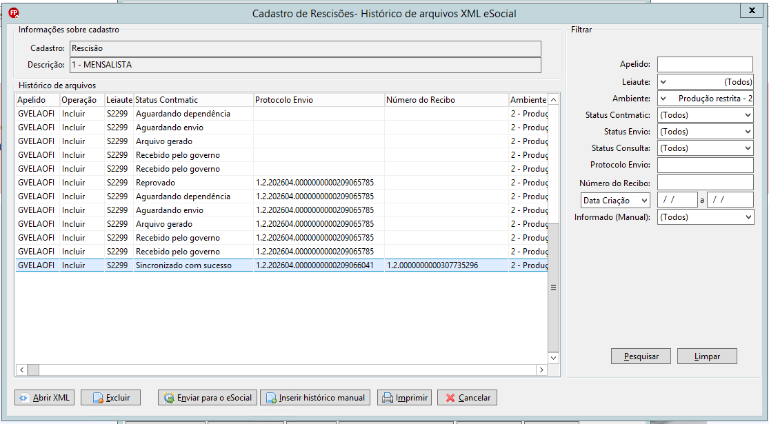769x424 pixels.
Task: Click the Ambiente column header
Action: [x=528, y=100]
